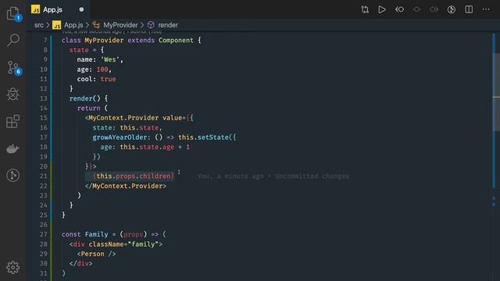Open the More Actions ellipsis menu
Screen dimensions: 500x281
[486, 9]
